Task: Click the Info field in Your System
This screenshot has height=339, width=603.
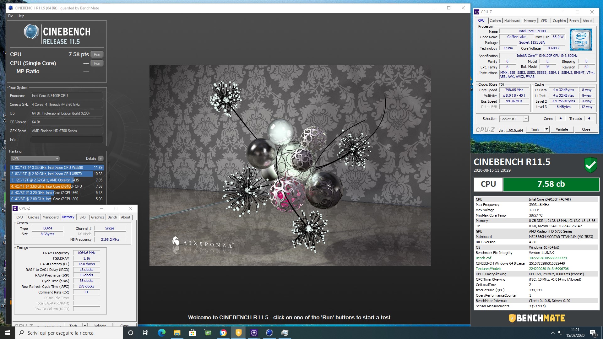Action: coord(67,140)
